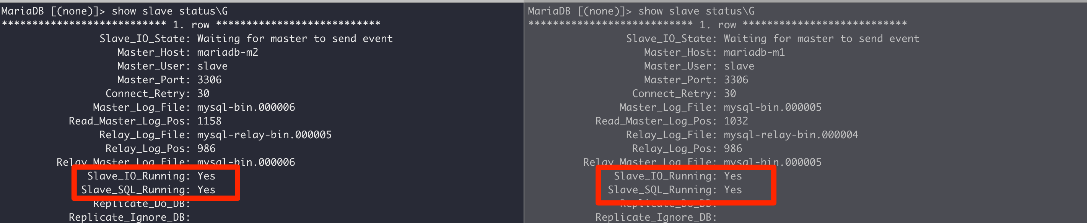Click Read_Master_Log_Pos value 1032
The image size is (1087, 223).
pos(736,121)
